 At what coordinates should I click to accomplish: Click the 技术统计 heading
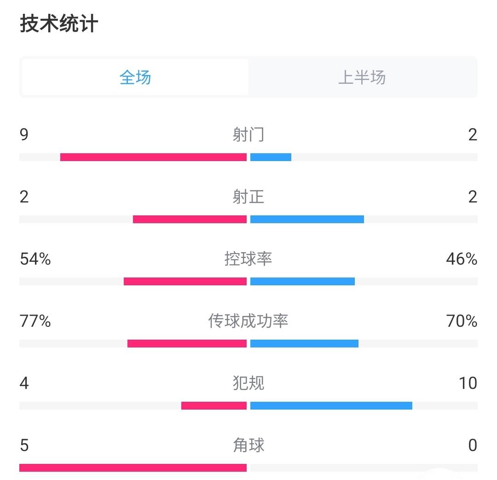(59, 24)
